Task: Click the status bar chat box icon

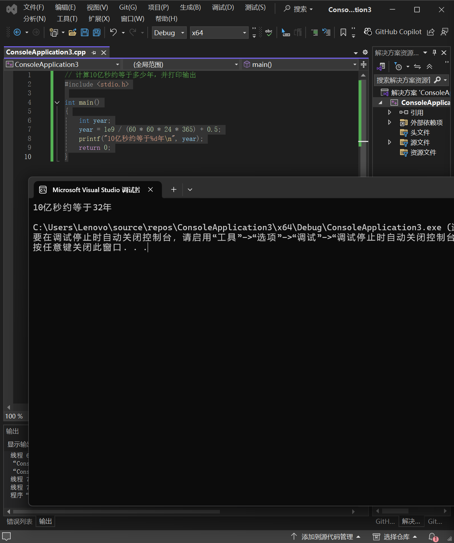Action: tap(6, 536)
